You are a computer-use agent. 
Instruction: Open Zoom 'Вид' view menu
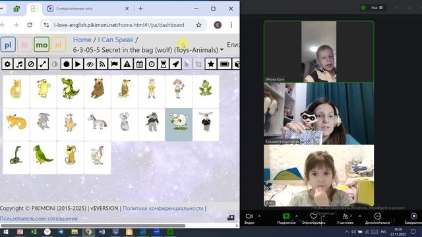pyautogui.click(x=377, y=7)
